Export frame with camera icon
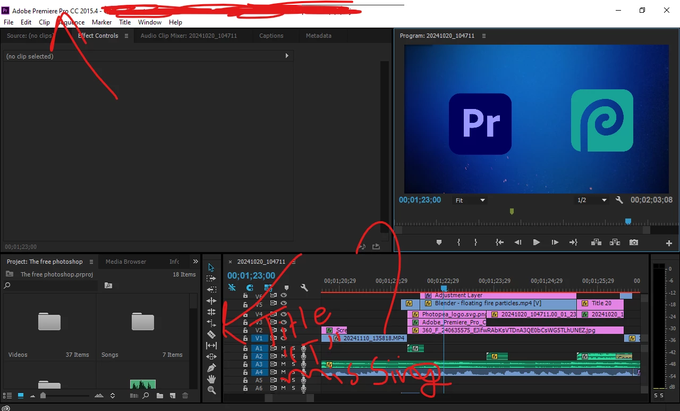 (634, 242)
